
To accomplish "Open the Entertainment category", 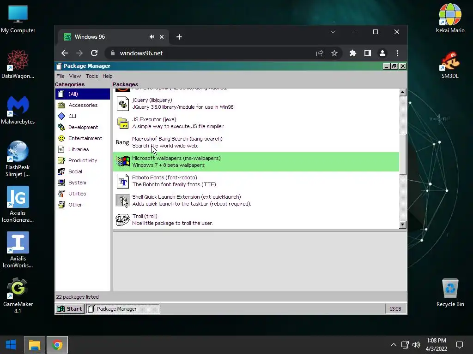I will [82, 138].
